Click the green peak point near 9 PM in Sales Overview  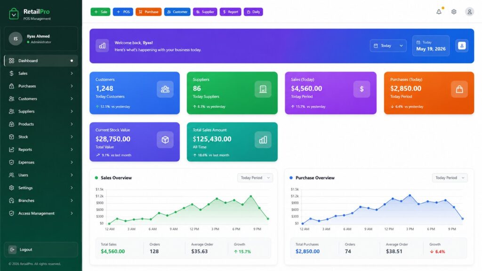click(251, 196)
